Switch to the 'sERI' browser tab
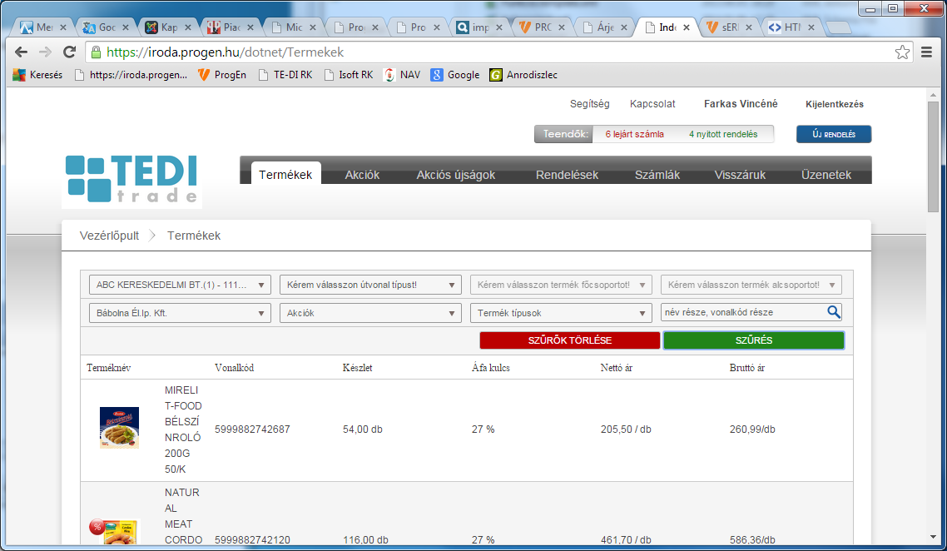Image resolution: width=947 pixels, height=551 pixels. coord(730,27)
